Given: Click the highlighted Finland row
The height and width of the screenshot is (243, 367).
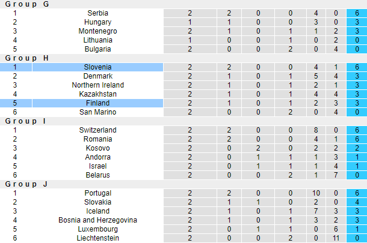Looking at the screenshot, I should coord(98,103).
